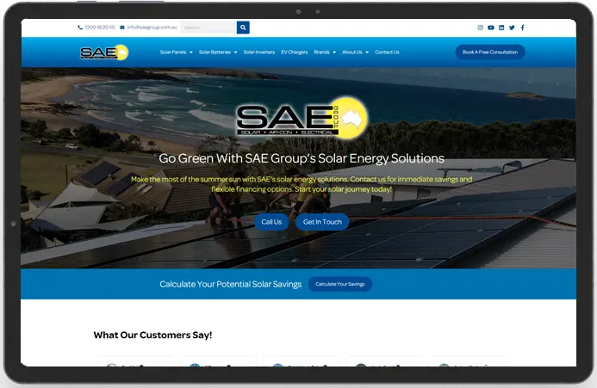The height and width of the screenshot is (388, 597).
Task: Click the SAE logo in the navigation bar
Action: (x=104, y=52)
